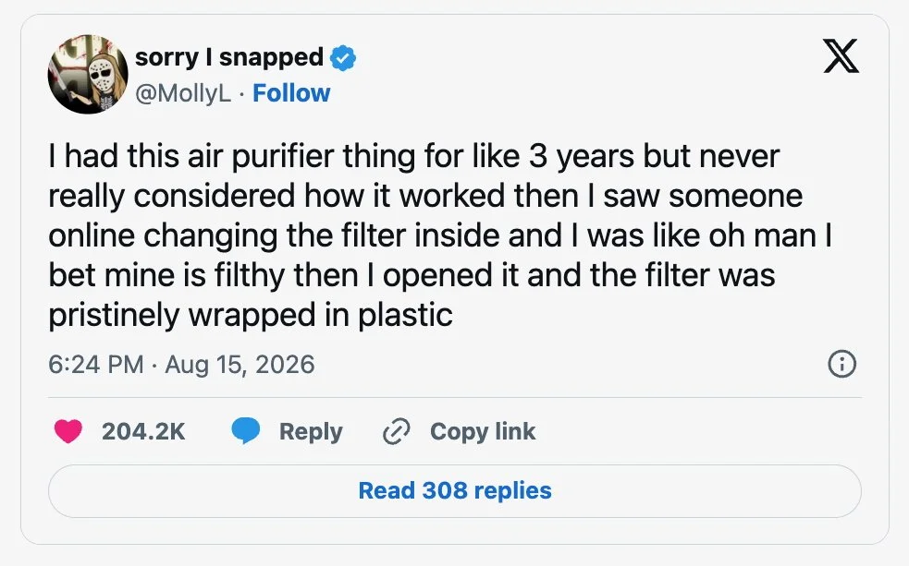Like the tweet with the heart icon

point(68,431)
